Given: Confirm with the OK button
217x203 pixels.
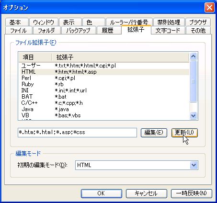Looking at the screenshot, I should coord(102,193).
